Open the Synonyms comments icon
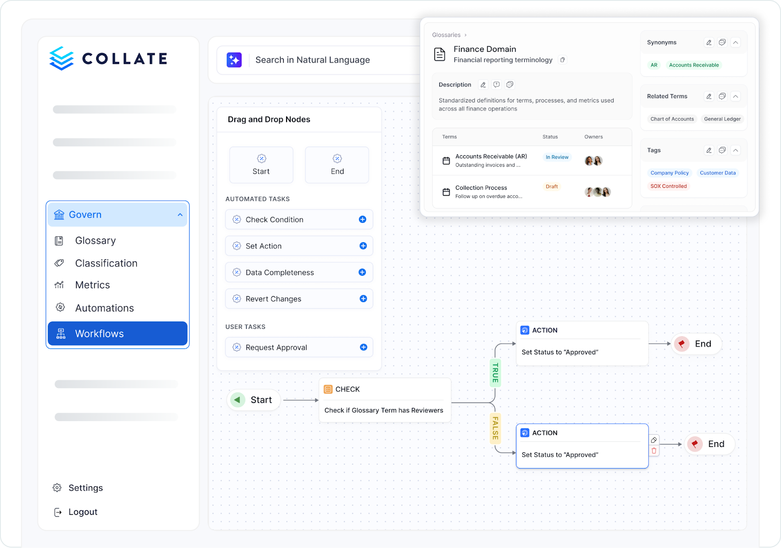Viewport: 781px width, 548px height. point(722,42)
